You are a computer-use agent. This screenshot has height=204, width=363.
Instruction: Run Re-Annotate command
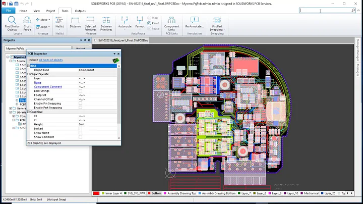click(x=195, y=23)
